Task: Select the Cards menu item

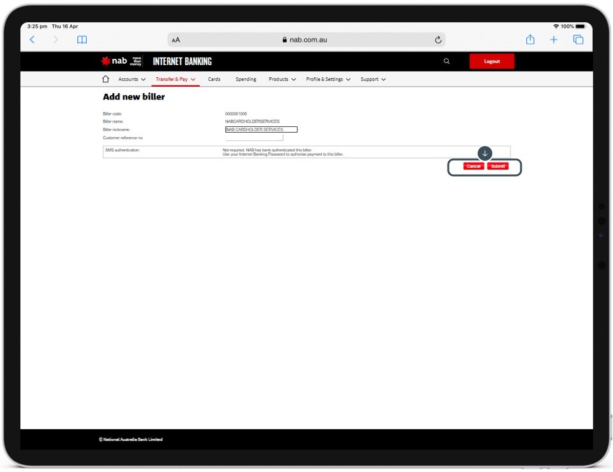Action: click(x=214, y=79)
